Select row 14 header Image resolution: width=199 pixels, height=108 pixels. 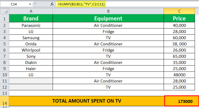(5, 101)
